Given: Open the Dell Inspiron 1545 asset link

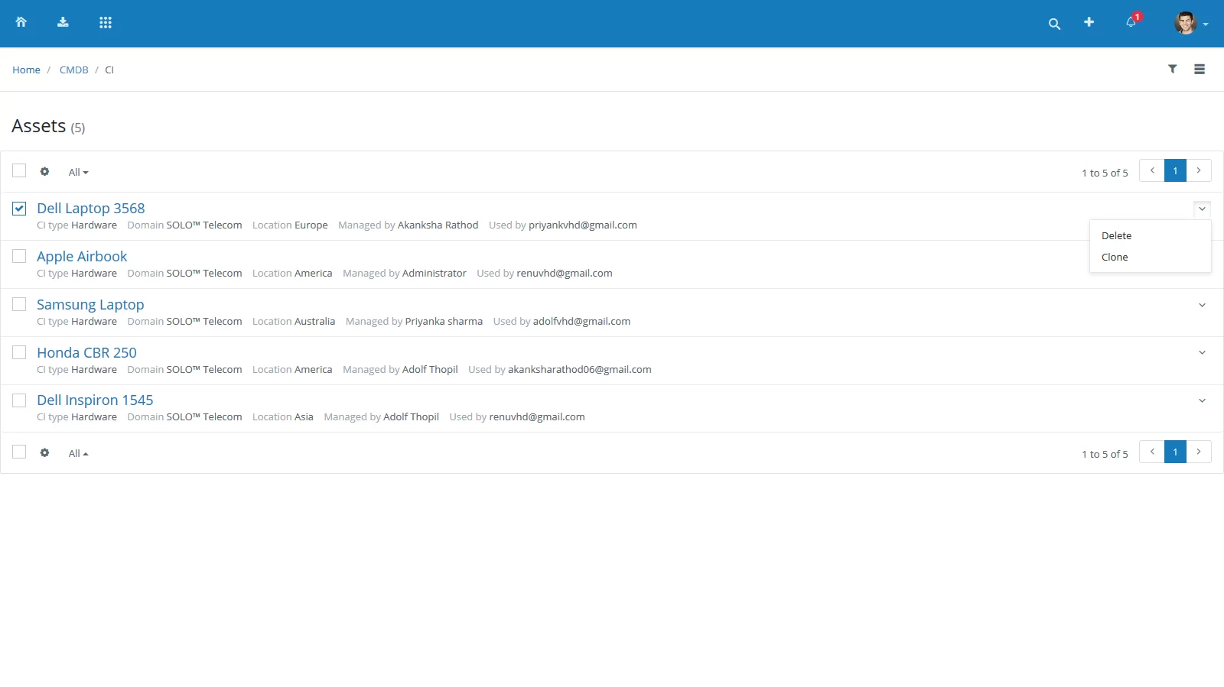Looking at the screenshot, I should (x=95, y=400).
